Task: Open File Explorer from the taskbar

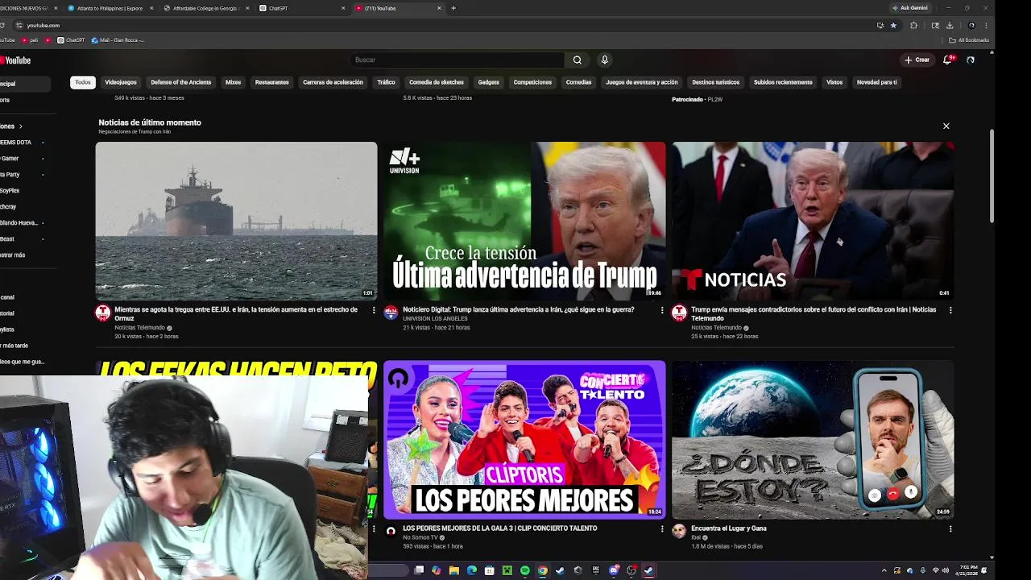Action: (x=454, y=570)
